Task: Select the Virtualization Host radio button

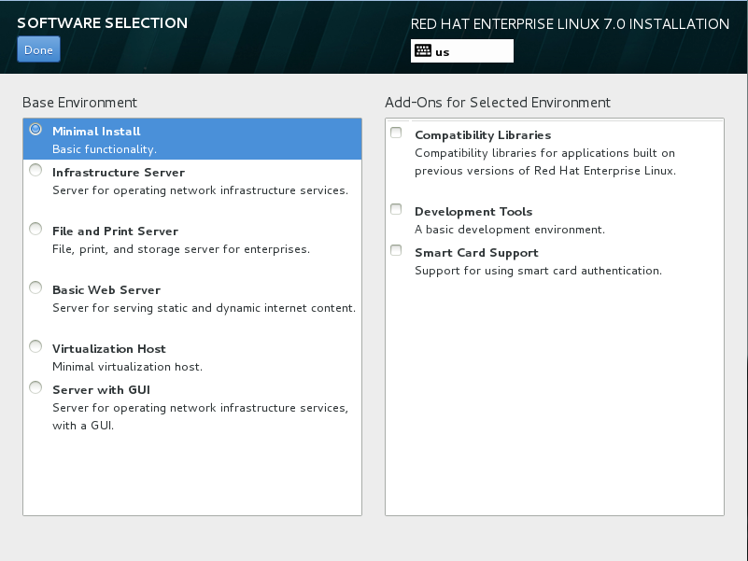Action: pos(35,346)
